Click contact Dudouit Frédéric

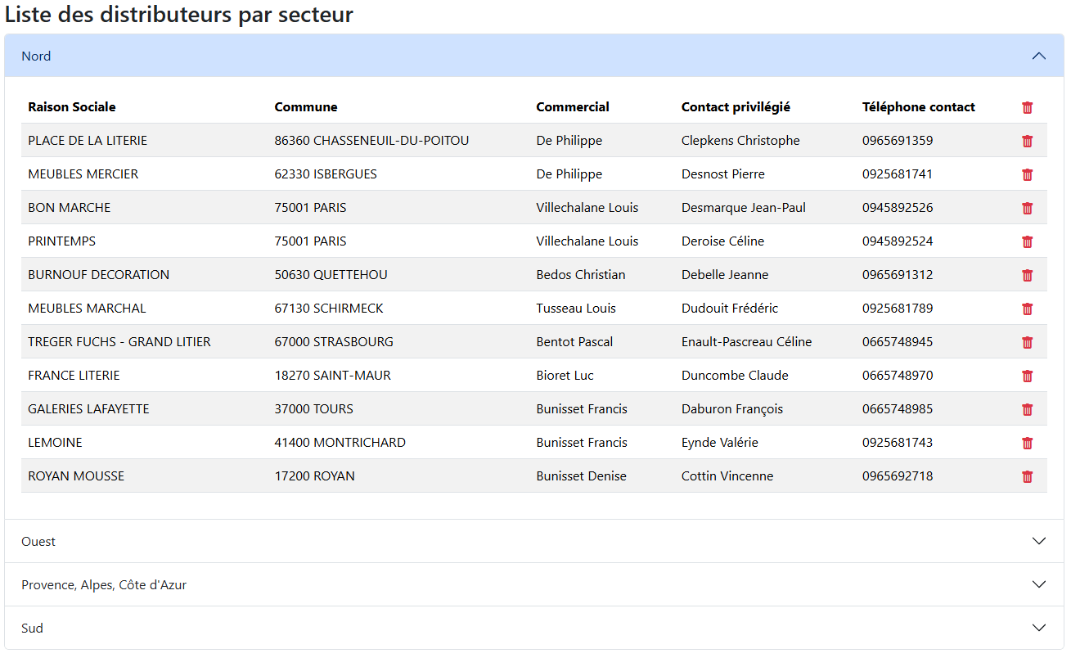pos(730,308)
